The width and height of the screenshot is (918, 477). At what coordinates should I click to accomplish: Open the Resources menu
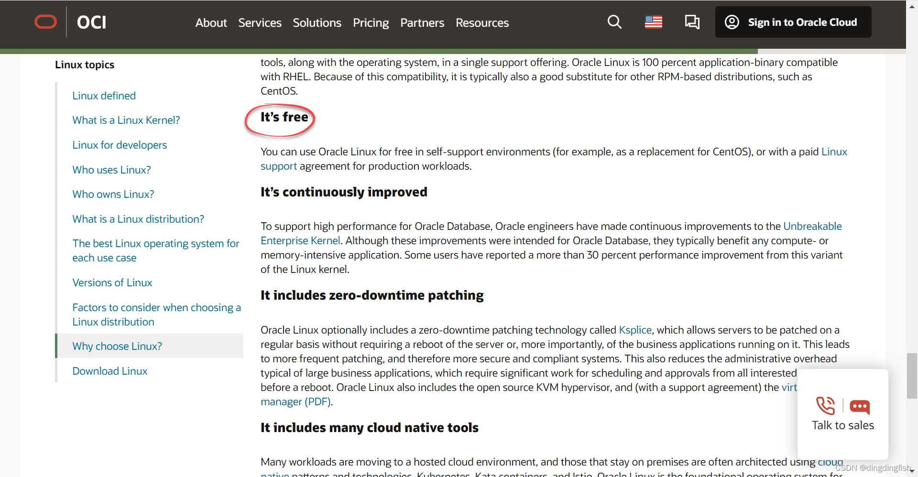point(482,22)
